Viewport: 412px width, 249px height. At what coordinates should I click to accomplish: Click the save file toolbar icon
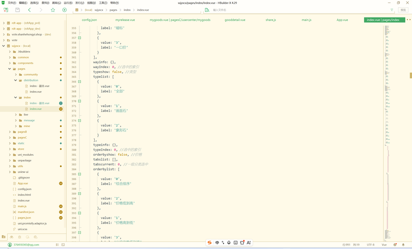pos(18,10)
